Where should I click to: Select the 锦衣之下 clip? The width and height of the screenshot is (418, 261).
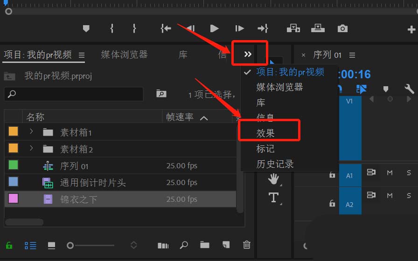click(x=120, y=199)
